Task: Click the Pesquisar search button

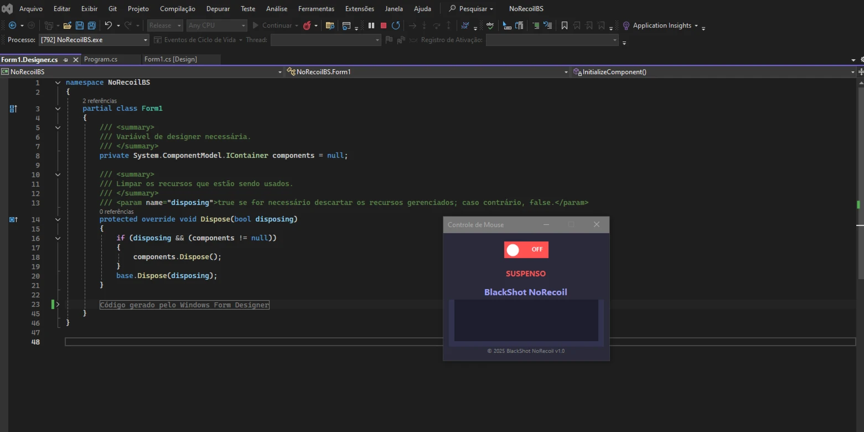Action: [471, 9]
